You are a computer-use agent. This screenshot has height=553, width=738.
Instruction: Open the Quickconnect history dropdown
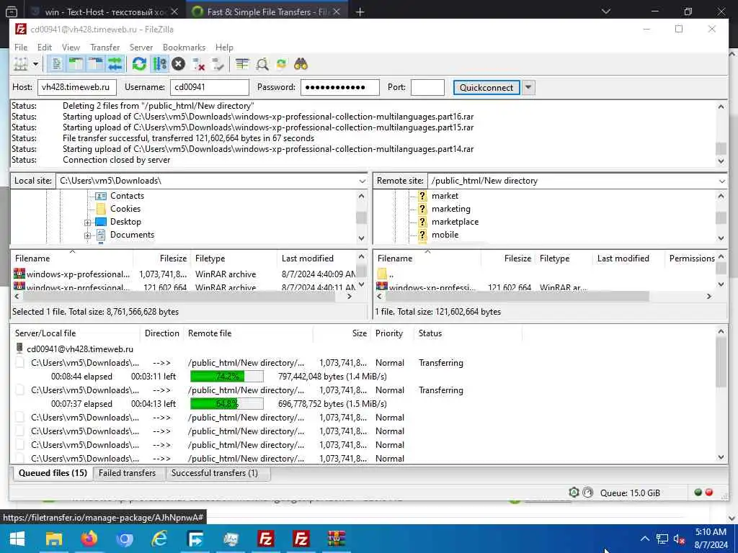coord(528,87)
